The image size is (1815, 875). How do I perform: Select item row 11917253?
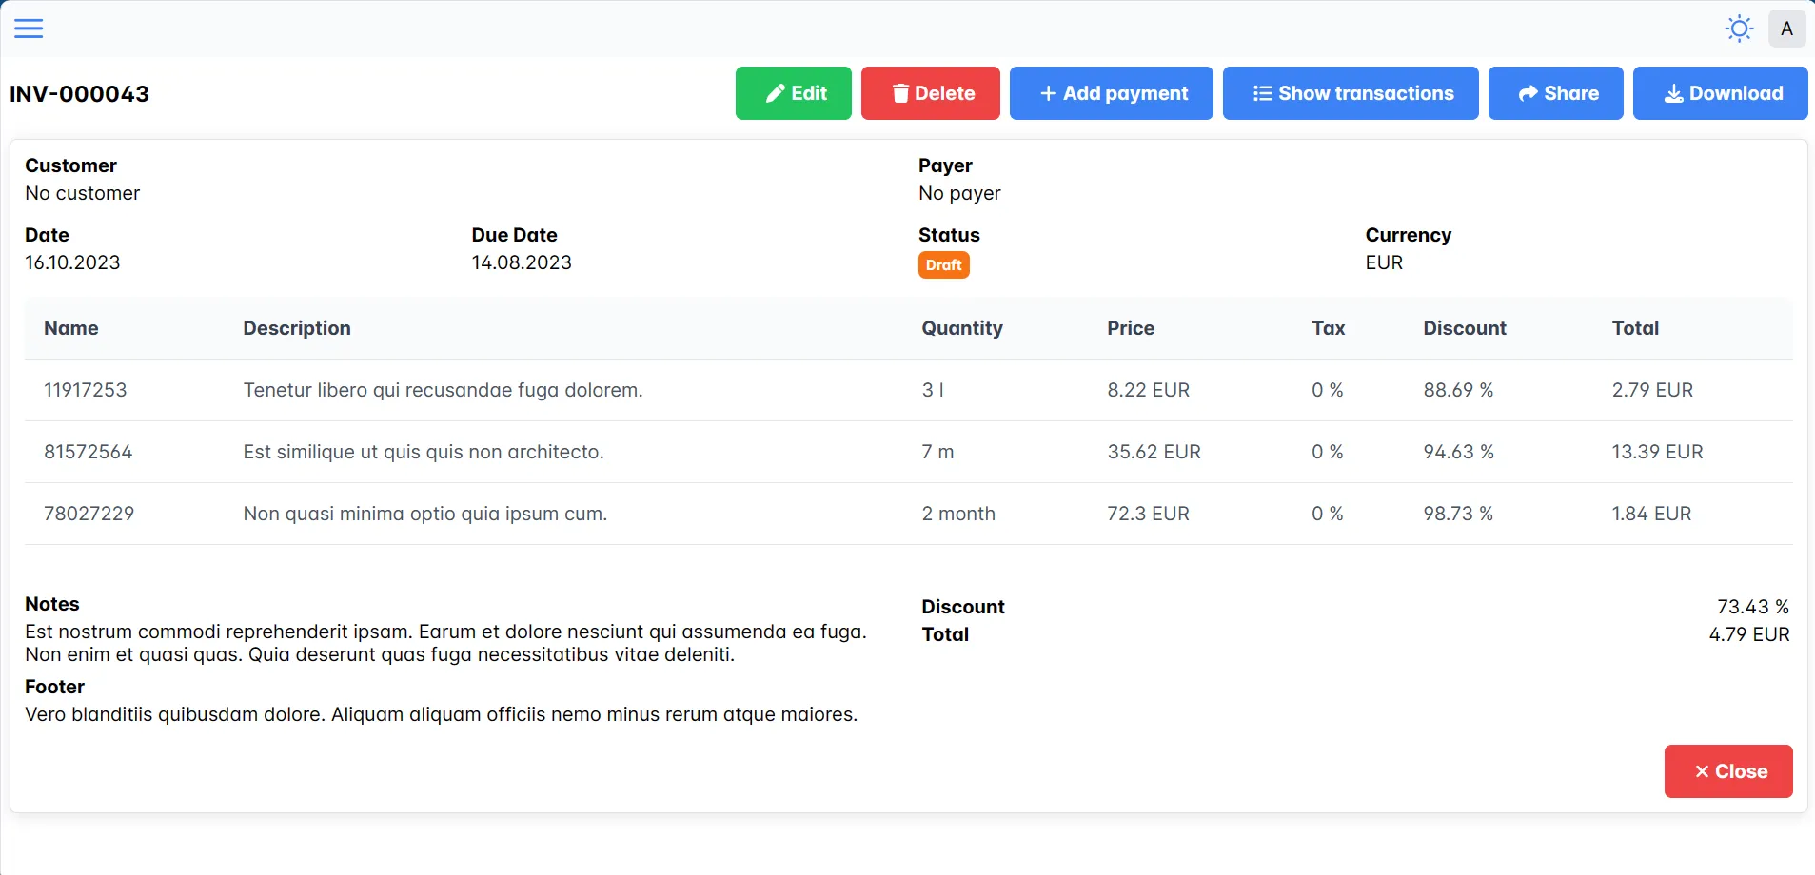(86, 389)
